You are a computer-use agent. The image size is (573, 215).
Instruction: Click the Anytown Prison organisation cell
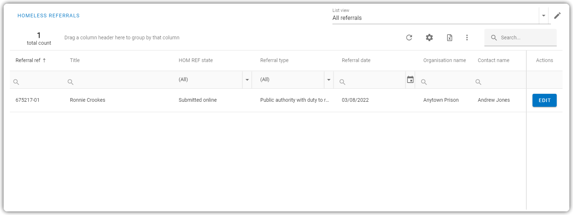pyautogui.click(x=441, y=100)
